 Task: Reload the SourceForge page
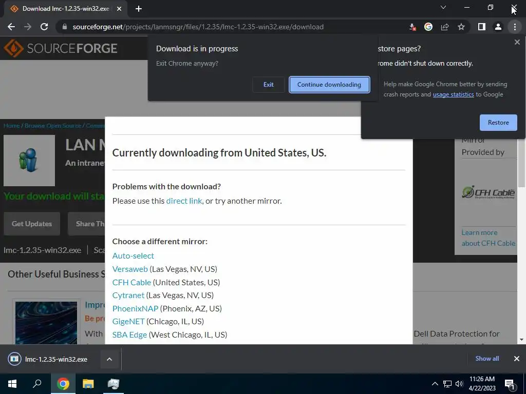tap(44, 27)
